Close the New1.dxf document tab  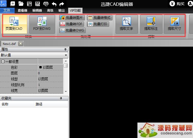tap(20, 44)
